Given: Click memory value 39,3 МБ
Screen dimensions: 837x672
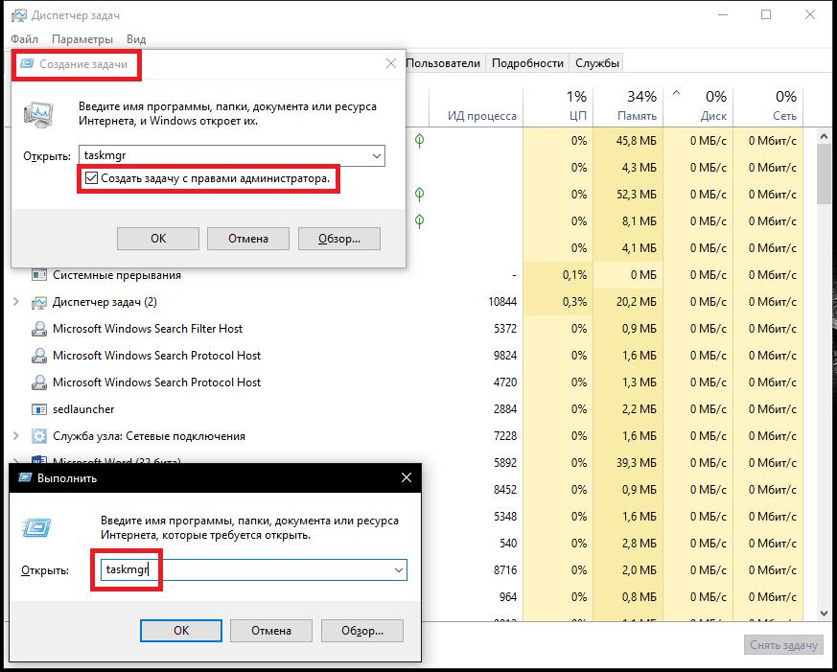Looking at the screenshot, I should 637,463.
